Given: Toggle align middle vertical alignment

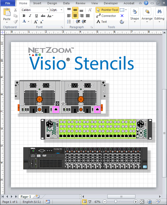Looking at the screenshot, I should click(75, 10).
